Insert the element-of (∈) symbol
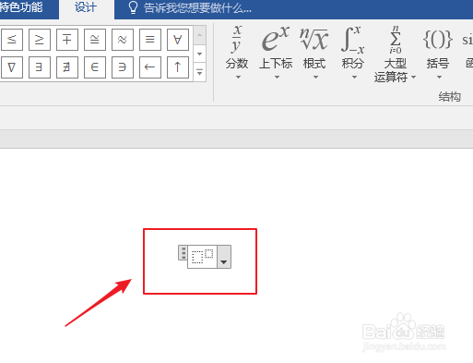The height and width of the screenshot is (363, 473). click(95, 67)
